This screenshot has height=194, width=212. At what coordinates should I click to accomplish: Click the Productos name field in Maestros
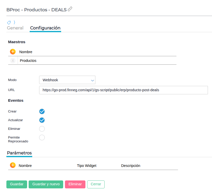tap(97, 61)
